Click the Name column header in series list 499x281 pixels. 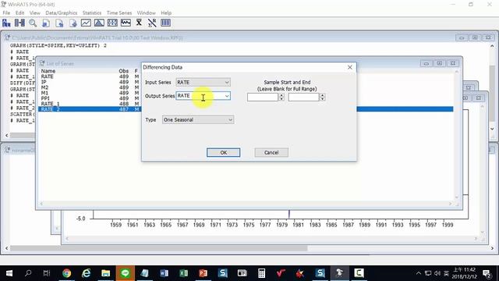point(48,71)
